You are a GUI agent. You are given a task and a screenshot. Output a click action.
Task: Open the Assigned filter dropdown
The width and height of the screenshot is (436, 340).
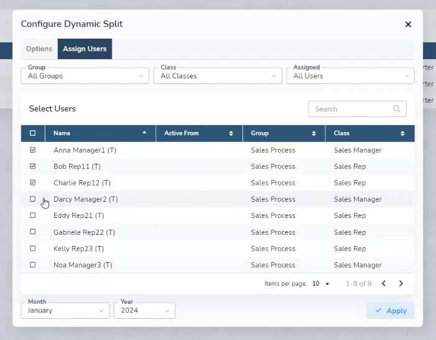[x=350, y=76]
